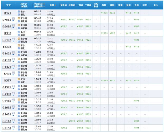Click the orange station icon before 长沙南 in G2103 row
Viewport: 164px width, 132px height.
point(19,59)
